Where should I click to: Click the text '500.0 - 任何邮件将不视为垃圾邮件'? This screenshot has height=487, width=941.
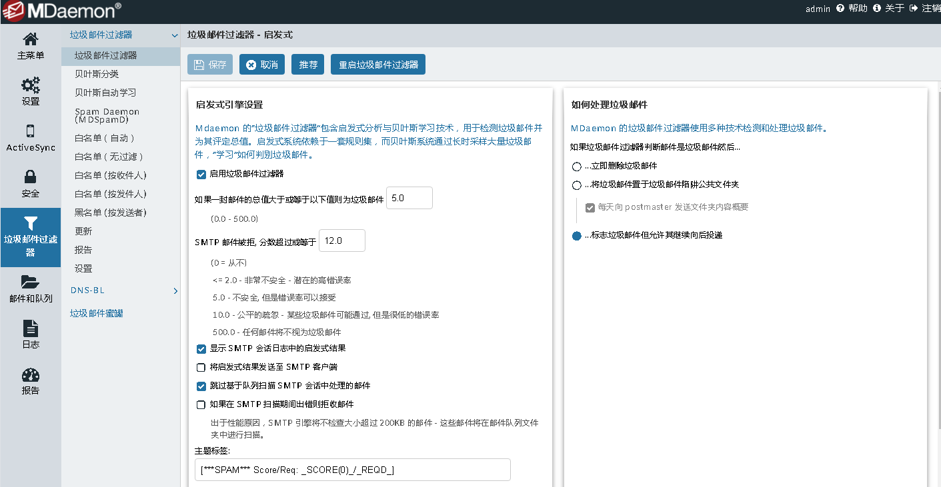coord(277,332)
